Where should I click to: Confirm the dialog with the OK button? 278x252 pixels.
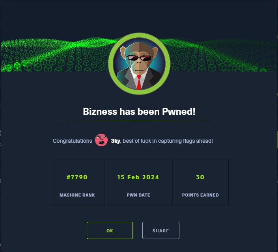tap(110, 230)
